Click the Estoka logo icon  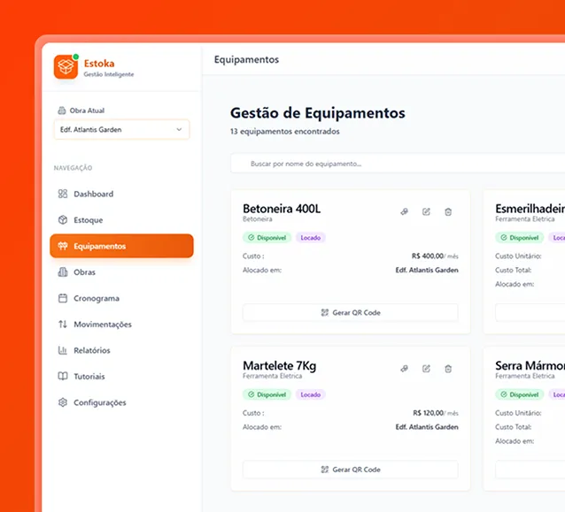[x=66, y=67]
